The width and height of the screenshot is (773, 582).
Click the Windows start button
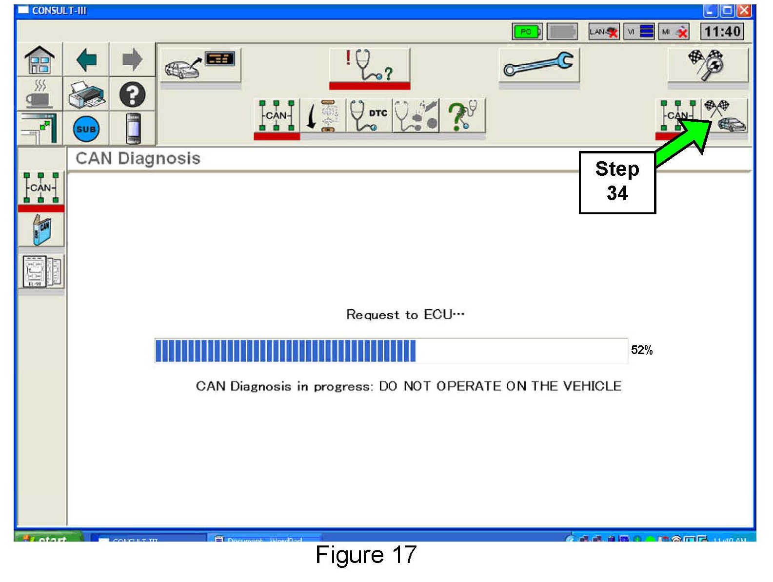[x=48, y=538]
